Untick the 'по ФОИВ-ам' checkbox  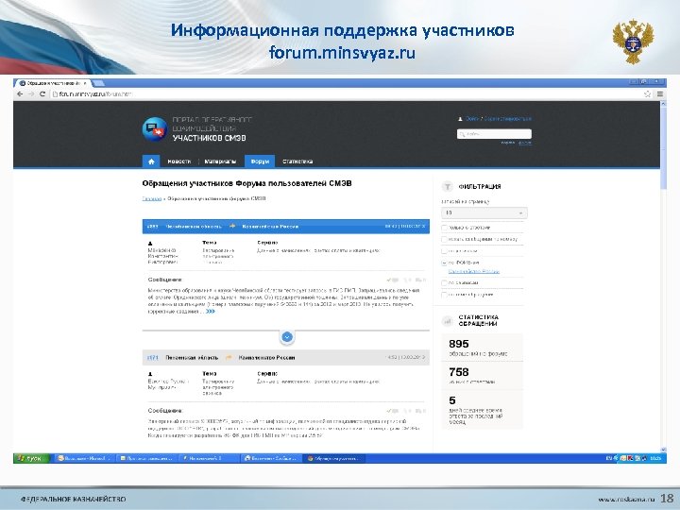click(x=444, y=263)
